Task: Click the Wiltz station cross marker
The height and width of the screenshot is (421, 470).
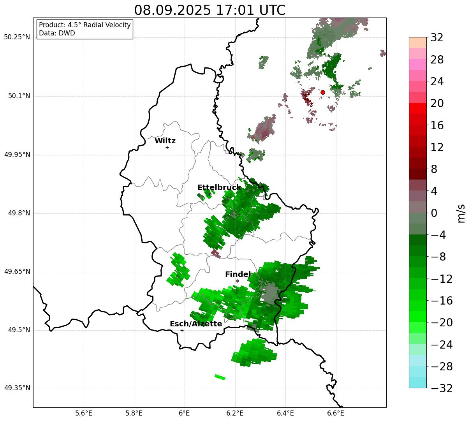Action: [167, 147]
